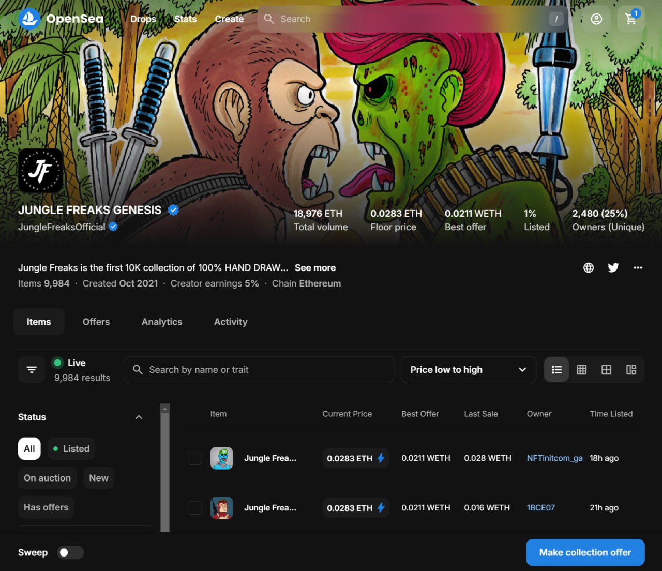Click the search magnifier icon in the top bar
Screen dimensions: 662x571
pyautogui.click(x=269, y=19)
